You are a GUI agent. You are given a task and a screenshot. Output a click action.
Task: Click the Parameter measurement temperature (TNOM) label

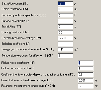click(x=28, y=86)
